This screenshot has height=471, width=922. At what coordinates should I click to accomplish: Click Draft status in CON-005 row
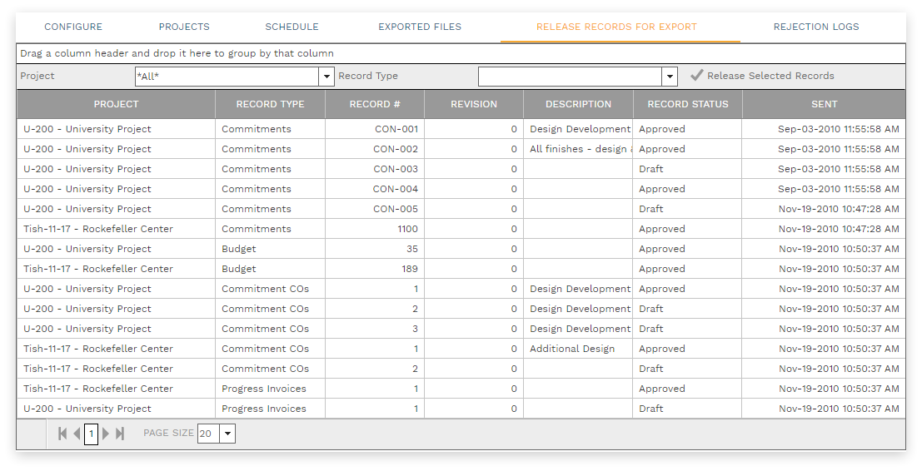651,209
